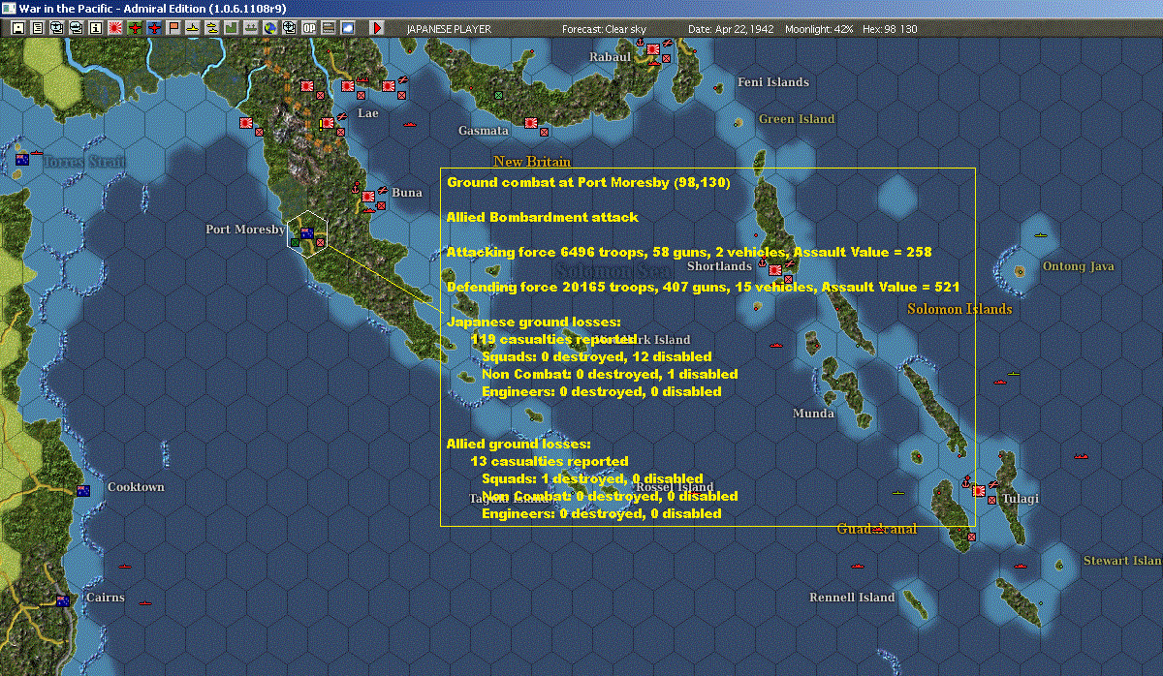Click the 'Allied Bombardment attack' line
The height and width of the screenshot is (676, 1163).
(x=542, y=217)
